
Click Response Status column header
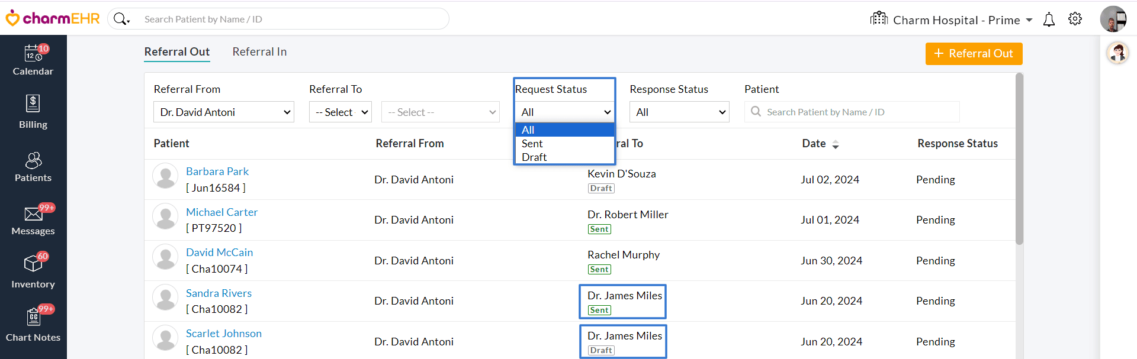pos(958,144)
